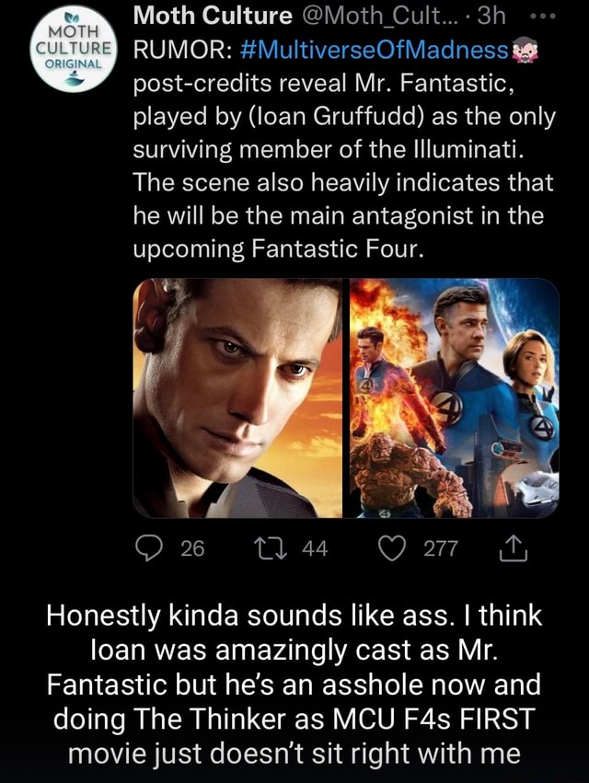
Task: Click the retweet count 44
Action: click(315, 550)
